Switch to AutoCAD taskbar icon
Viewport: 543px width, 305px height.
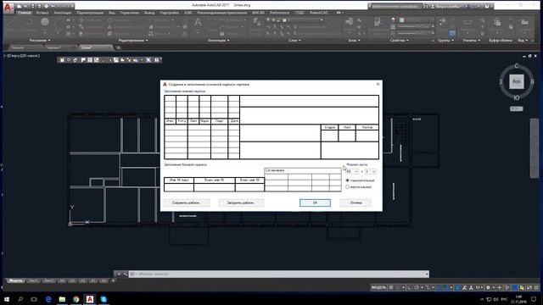tap(90, 299)
